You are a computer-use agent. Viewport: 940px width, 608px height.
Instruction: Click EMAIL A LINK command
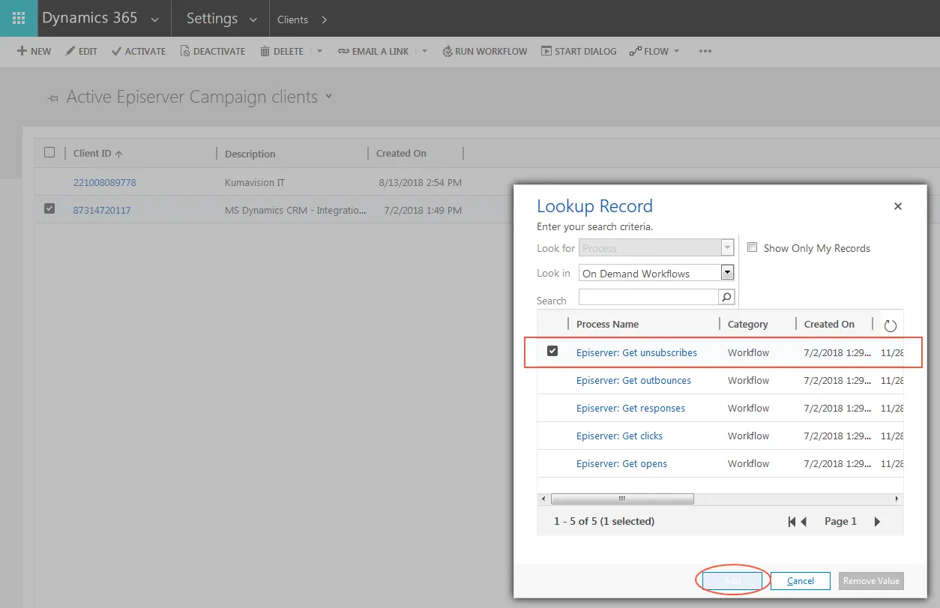[373, 51]
